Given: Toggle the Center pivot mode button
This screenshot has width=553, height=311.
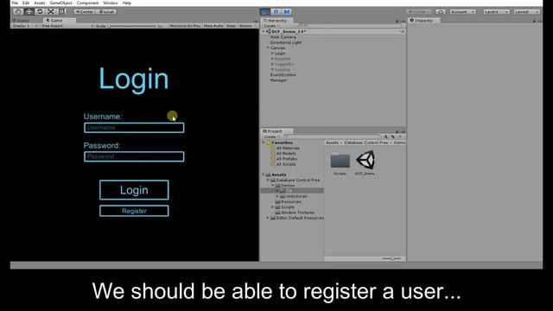Looking at the screenshot, I should click(x=84, y=11).
